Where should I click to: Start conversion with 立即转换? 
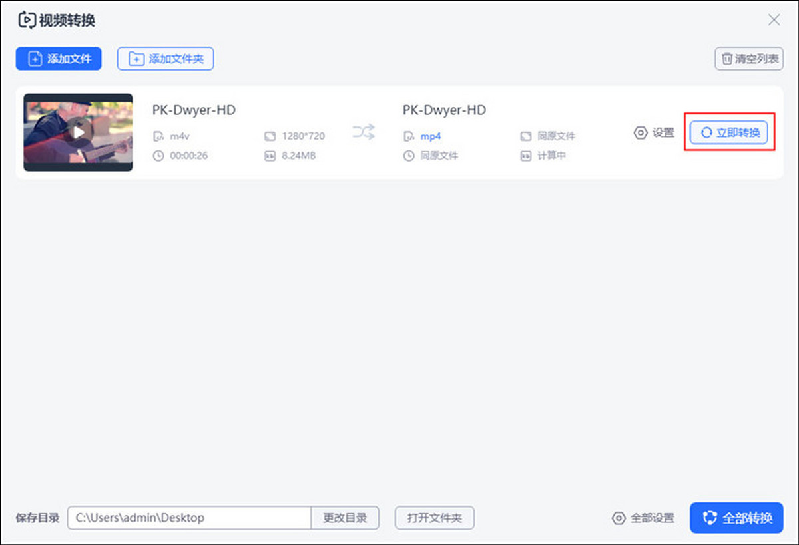[729, 132]
